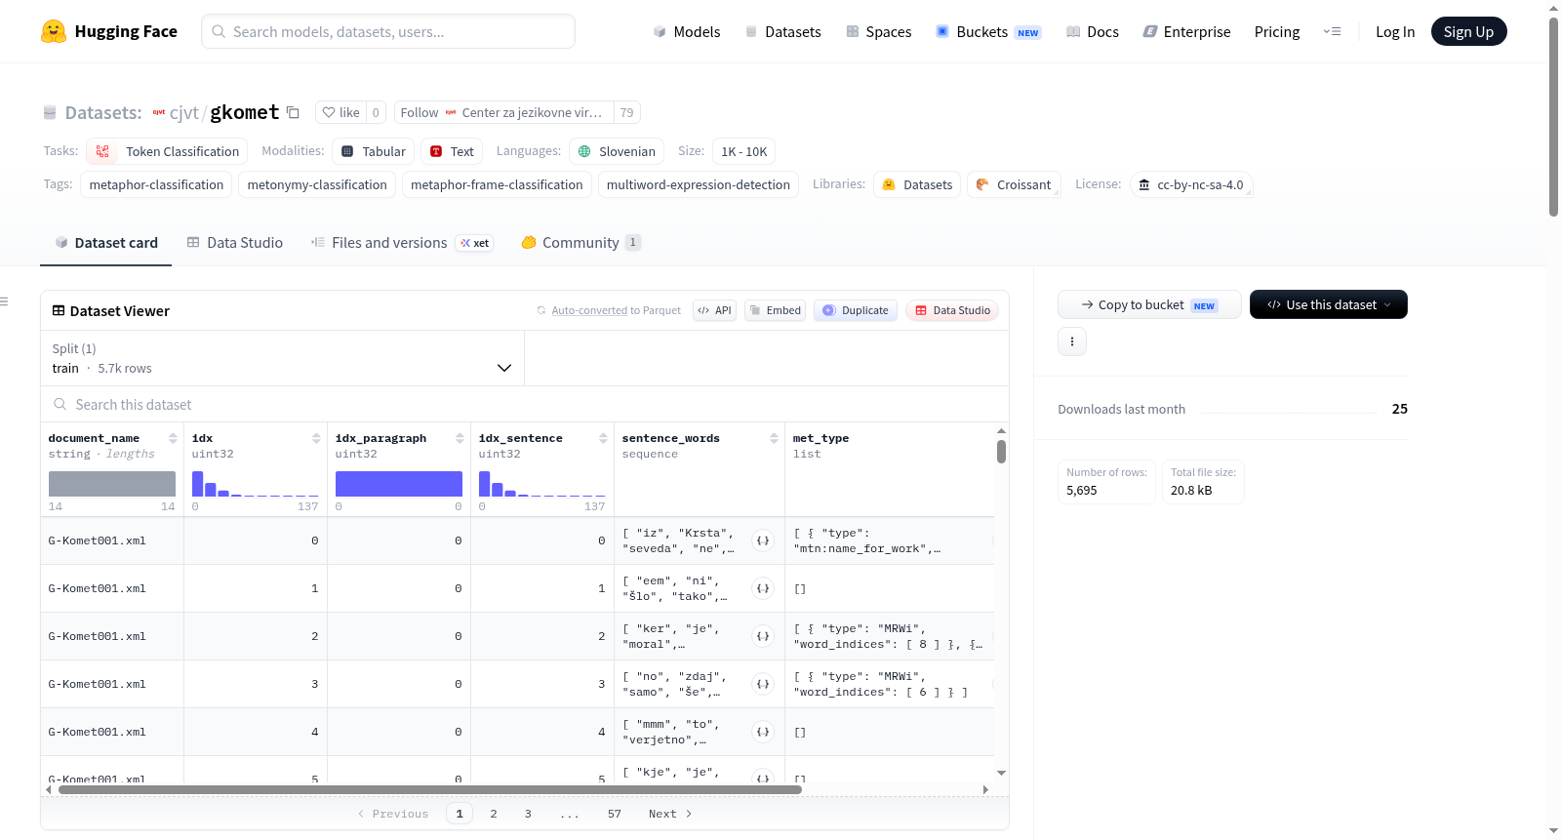1561x840 pixels.
Task: Click the Duplicate button
Action: 856,310
